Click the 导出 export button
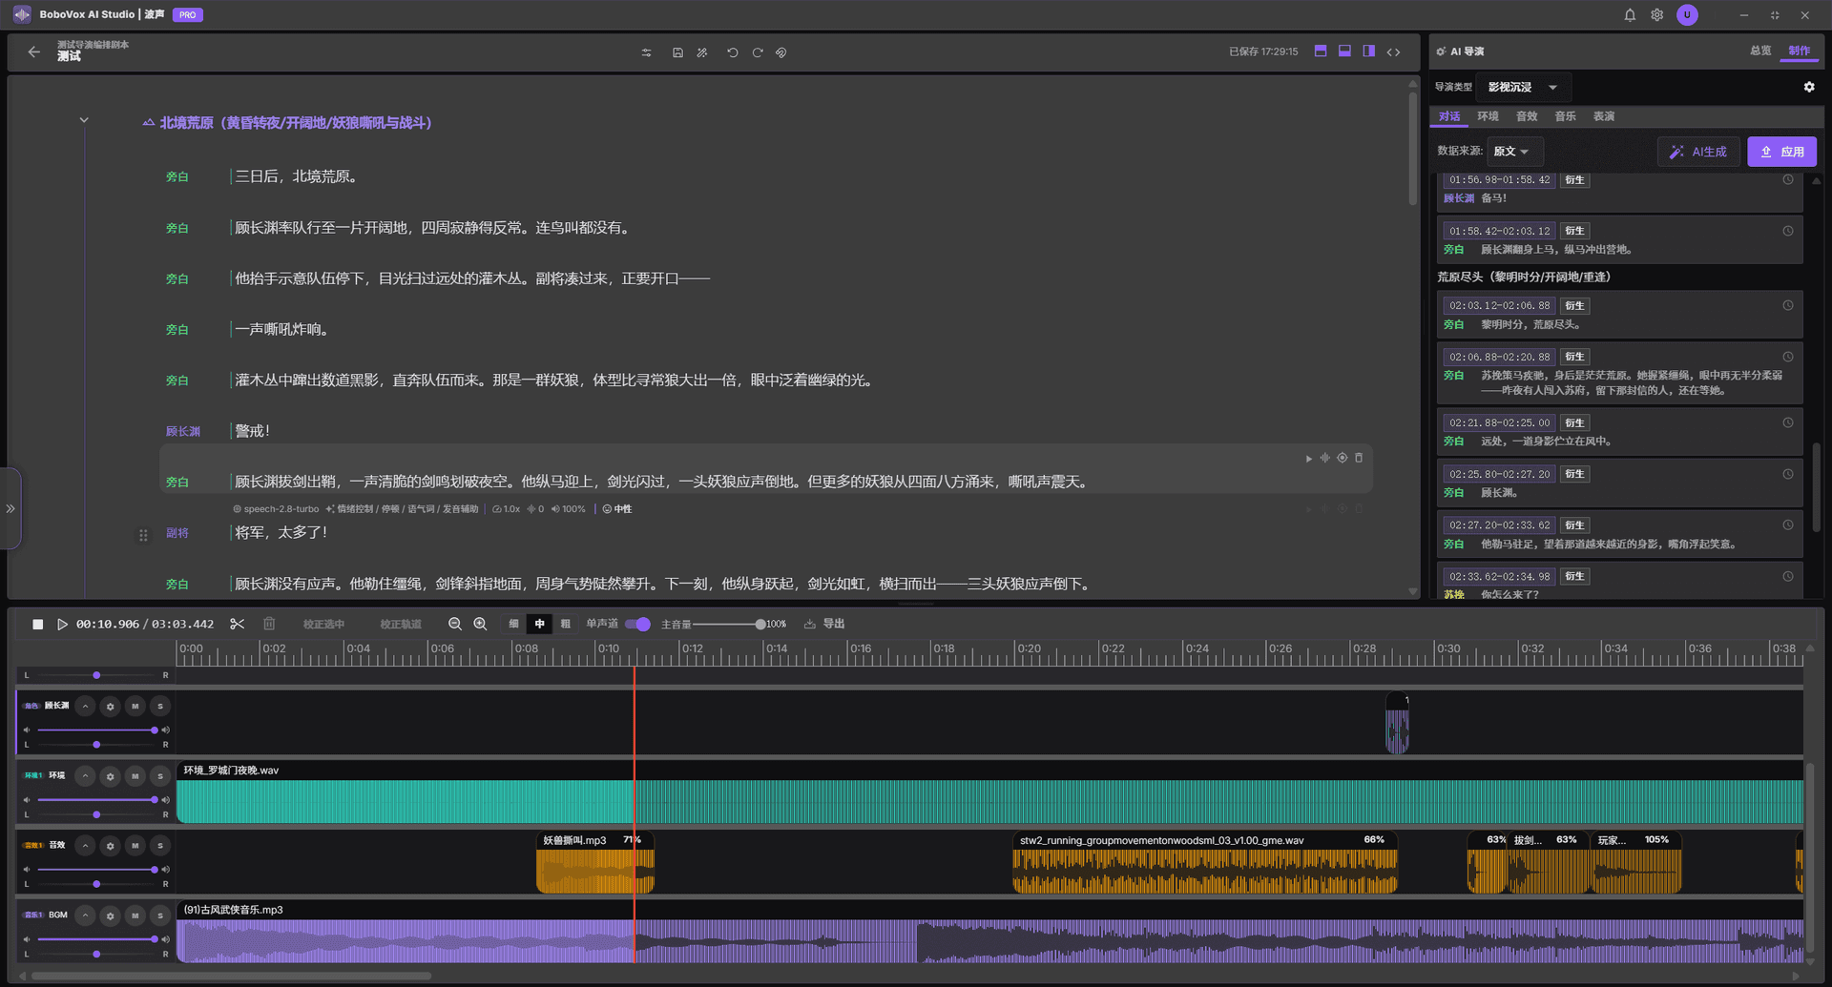1832x987 pixels. (x=824, y=624)
